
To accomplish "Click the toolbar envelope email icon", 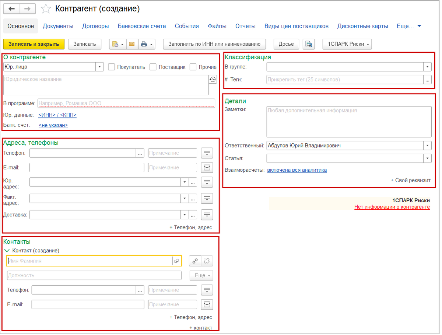I will point(131,44).
